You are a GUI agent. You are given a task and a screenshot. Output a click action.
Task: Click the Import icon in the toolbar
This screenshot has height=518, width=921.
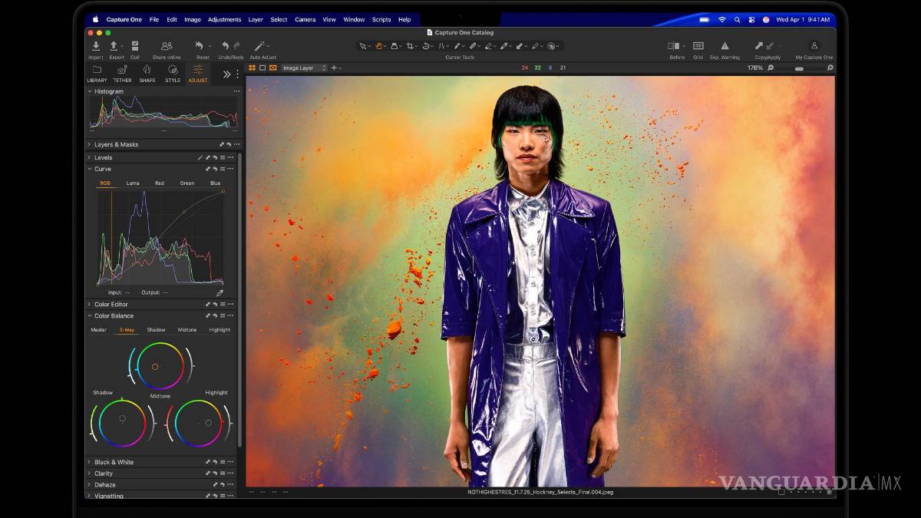(x=95, y=47)
